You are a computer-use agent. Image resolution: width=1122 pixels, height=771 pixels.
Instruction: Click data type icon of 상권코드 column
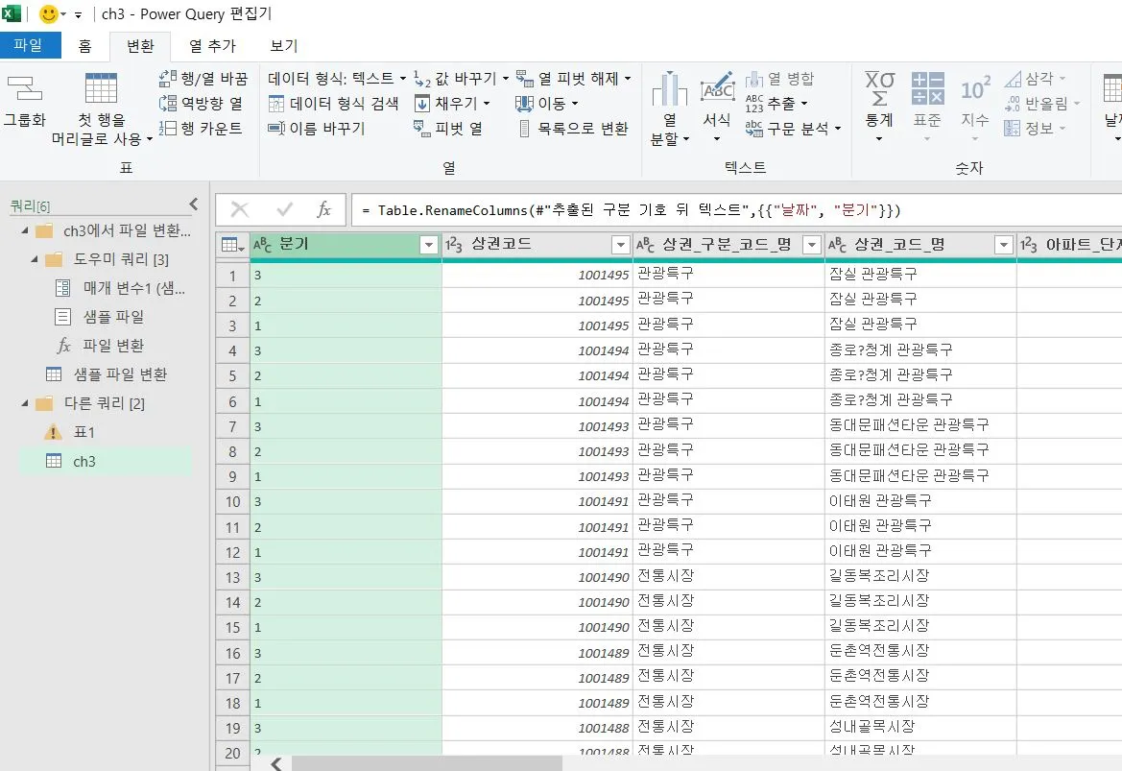click(454, 245)
